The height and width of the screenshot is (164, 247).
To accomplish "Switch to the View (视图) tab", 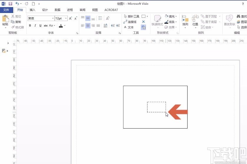I will (95, 10).
